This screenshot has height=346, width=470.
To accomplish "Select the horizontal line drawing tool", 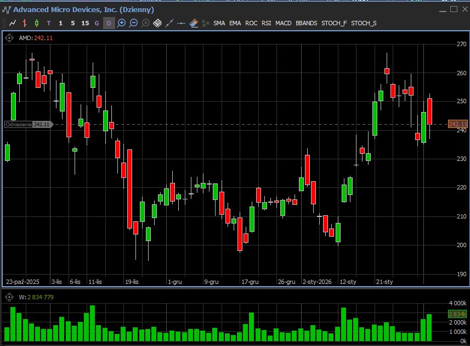I will pos(182,23).
